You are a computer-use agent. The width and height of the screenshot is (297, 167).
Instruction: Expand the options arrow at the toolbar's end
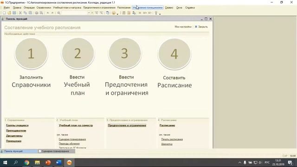[x=160, y=14]
